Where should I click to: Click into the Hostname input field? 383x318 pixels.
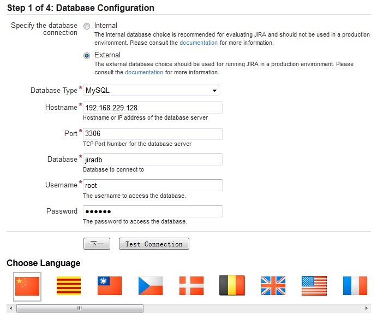[152, 108]
